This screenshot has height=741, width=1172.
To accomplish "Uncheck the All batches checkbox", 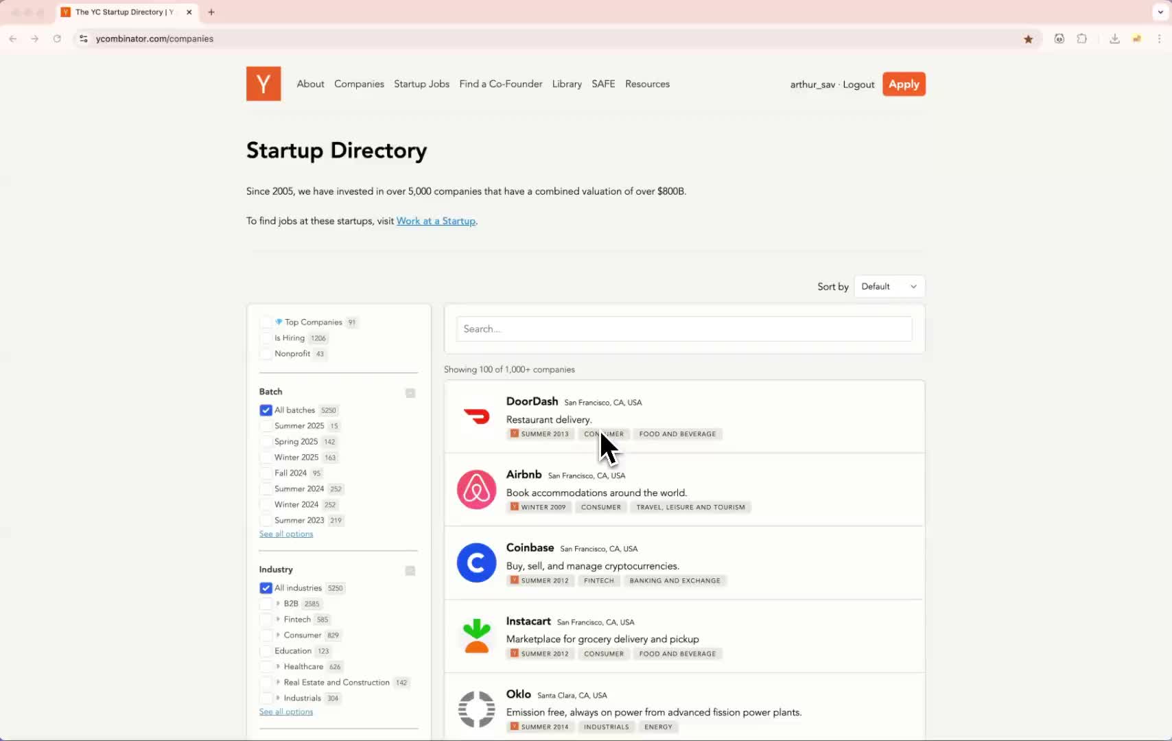I will click(266, 410).
